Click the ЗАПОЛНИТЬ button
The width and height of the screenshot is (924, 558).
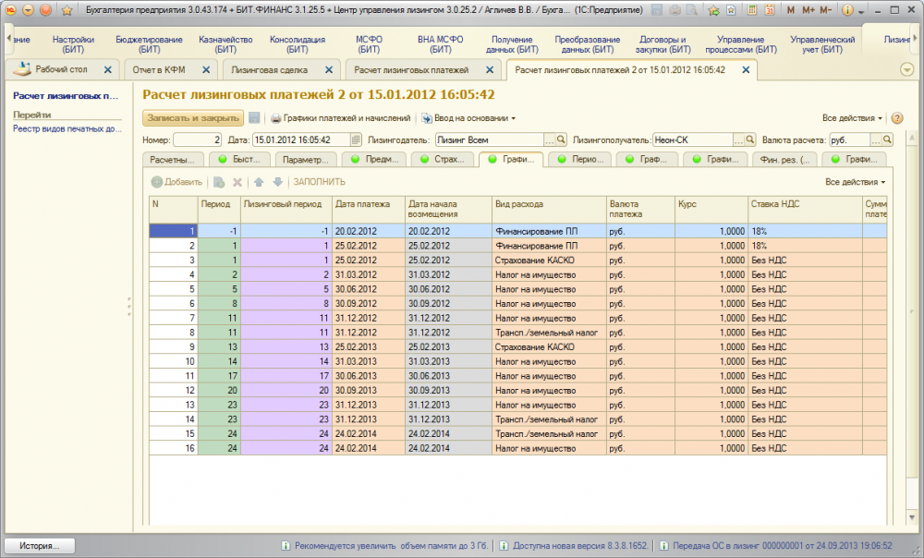[320, 182]
